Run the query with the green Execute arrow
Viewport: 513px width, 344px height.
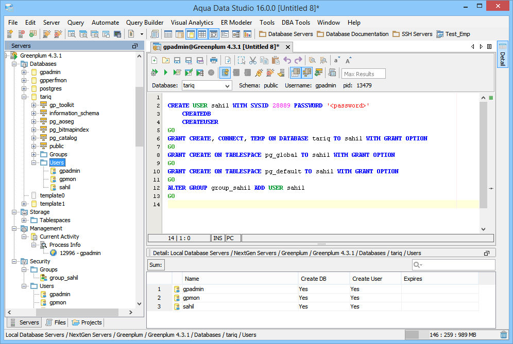[x=165, y=73]
